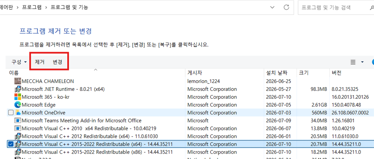This screenshot has height=159, width=374.
Task: Click the Microsoft OneDrive cloud icon
Action: [x=18, y=113]
